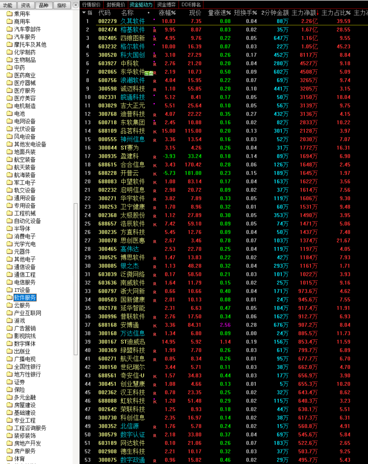The width and height of the screenshot is (368, 464).
Task: Click the R marker on 四维图新 row
Action: click(155, 39)
